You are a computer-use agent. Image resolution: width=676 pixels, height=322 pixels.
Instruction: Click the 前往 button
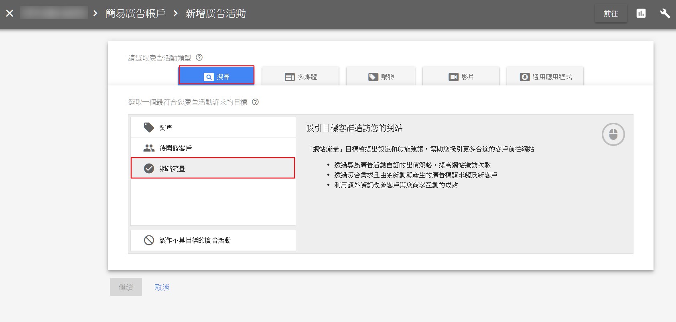[x=611, y=14]
